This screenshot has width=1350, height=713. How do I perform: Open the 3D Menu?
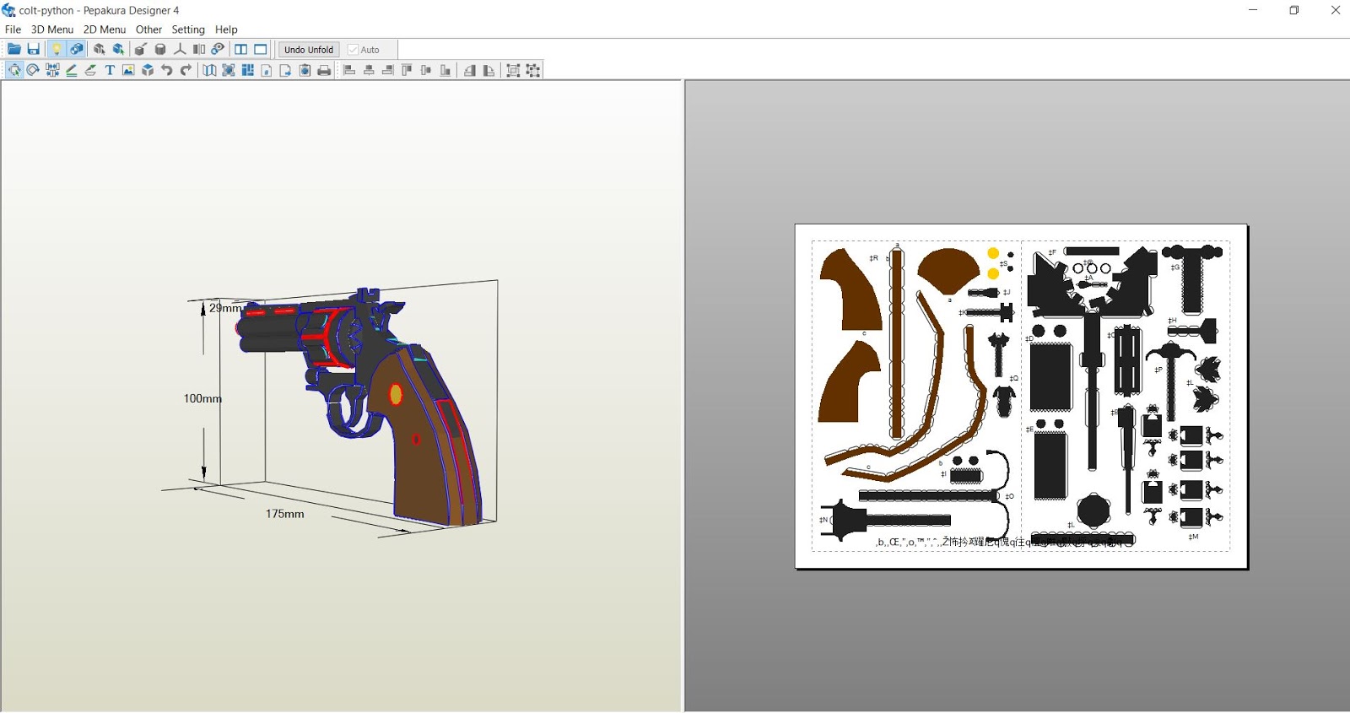[x=52, y=30]
